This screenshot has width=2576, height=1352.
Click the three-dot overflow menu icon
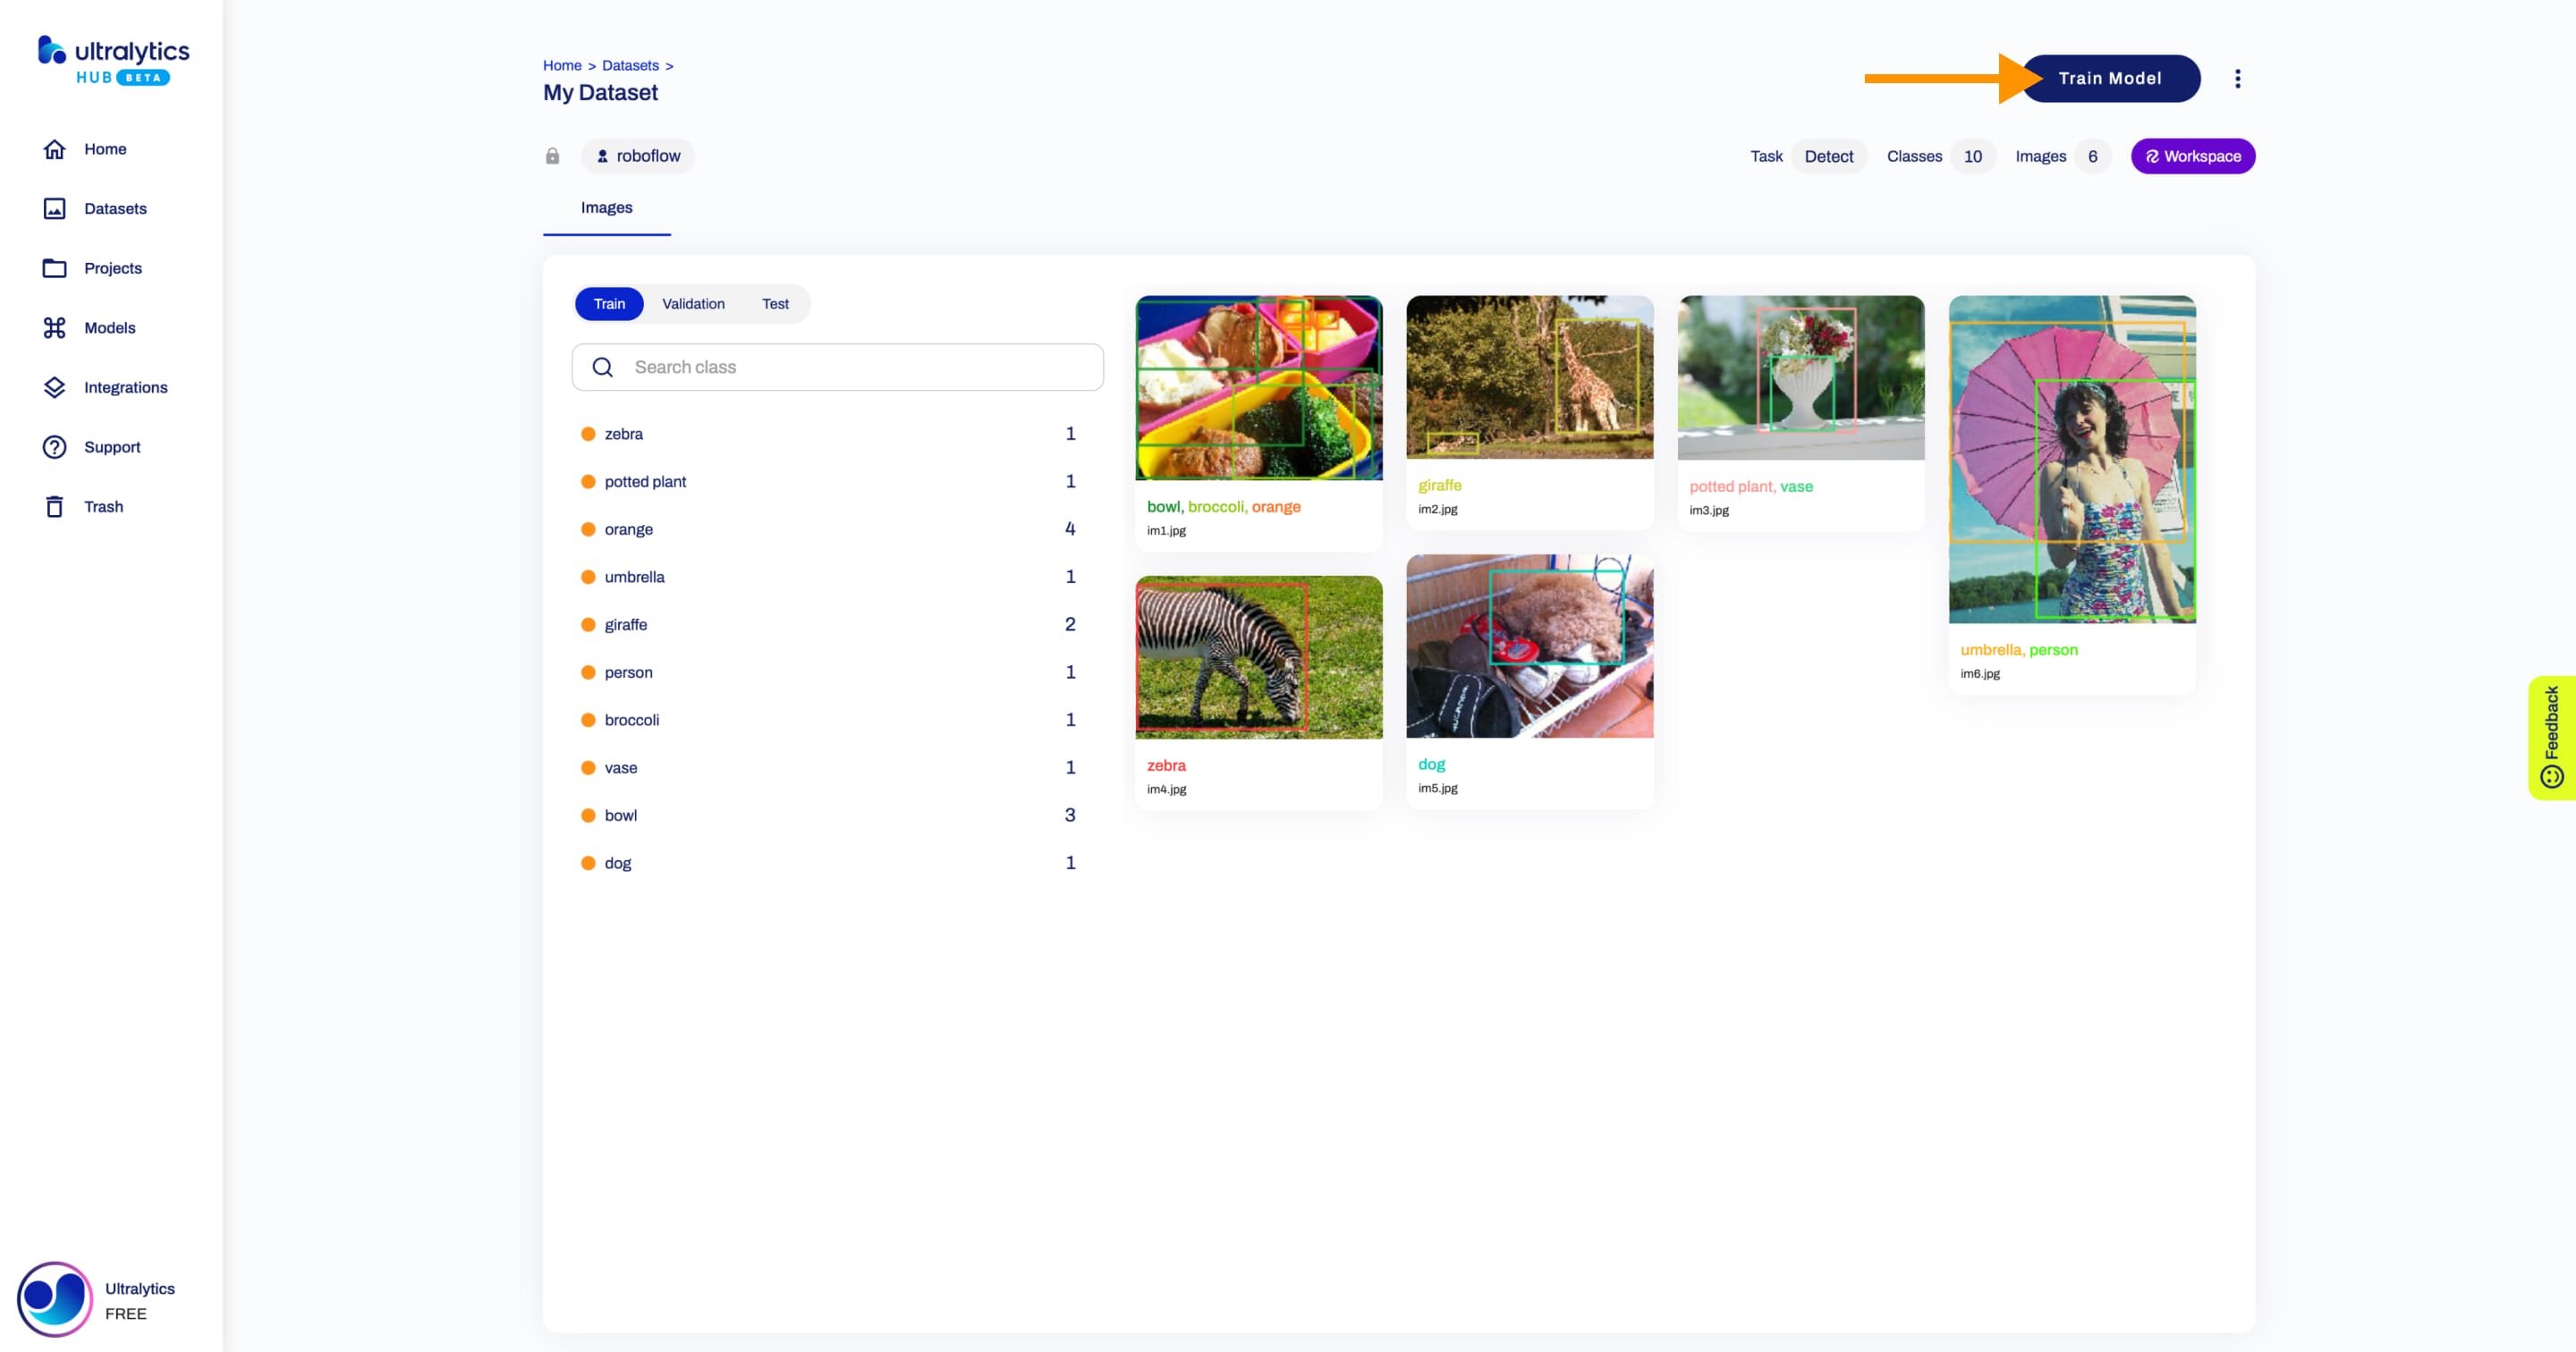point(2237,79)
